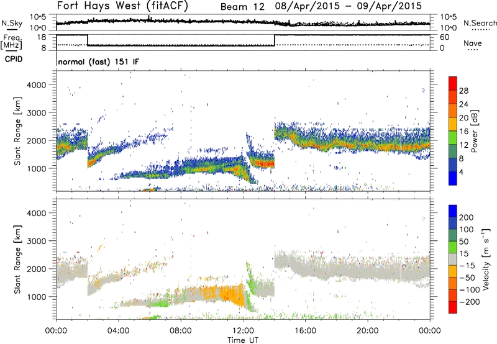This screenshot has width=497, height=344.
Task: Click the date range '08/Apr/2015 - 09/Apr/2015'
Action: point(348,6)
